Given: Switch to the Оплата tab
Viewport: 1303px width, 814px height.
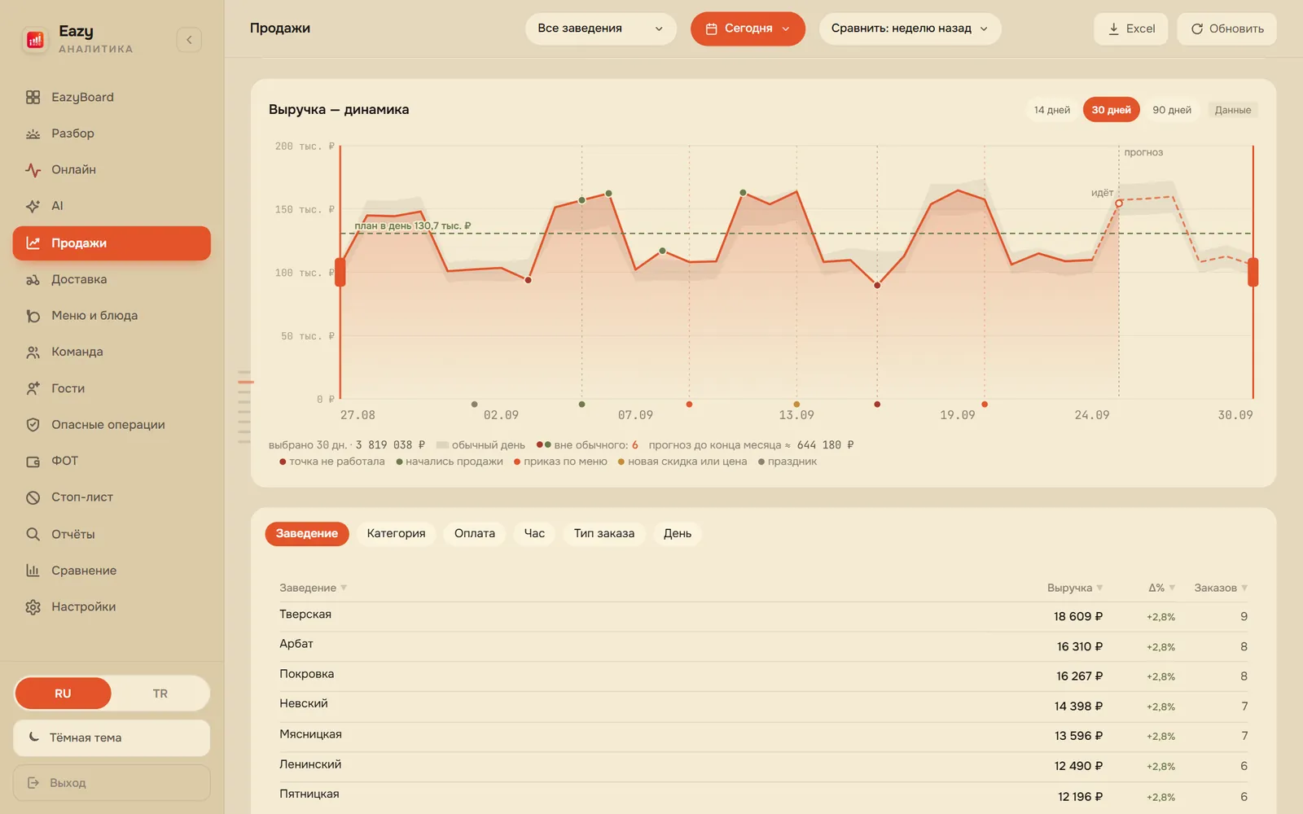Looking at the screenshot, I should (475, 533).
